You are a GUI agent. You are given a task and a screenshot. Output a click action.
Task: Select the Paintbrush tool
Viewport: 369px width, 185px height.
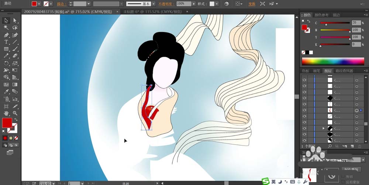[15, 49]
